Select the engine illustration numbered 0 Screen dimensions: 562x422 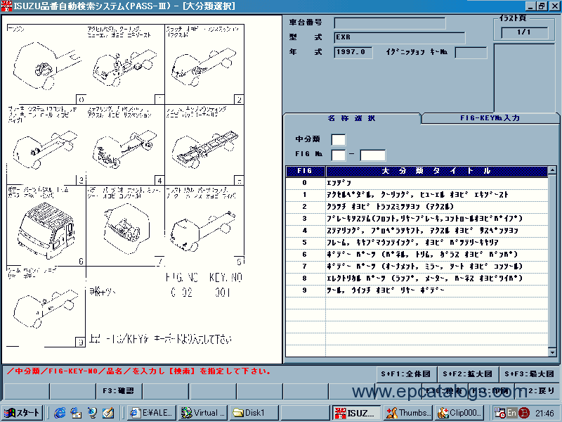(46, 65)
